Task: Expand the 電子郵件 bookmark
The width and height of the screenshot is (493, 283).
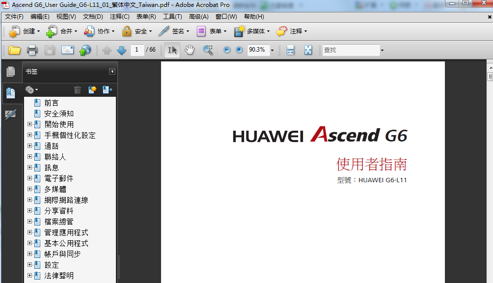Action: [29, 178]
